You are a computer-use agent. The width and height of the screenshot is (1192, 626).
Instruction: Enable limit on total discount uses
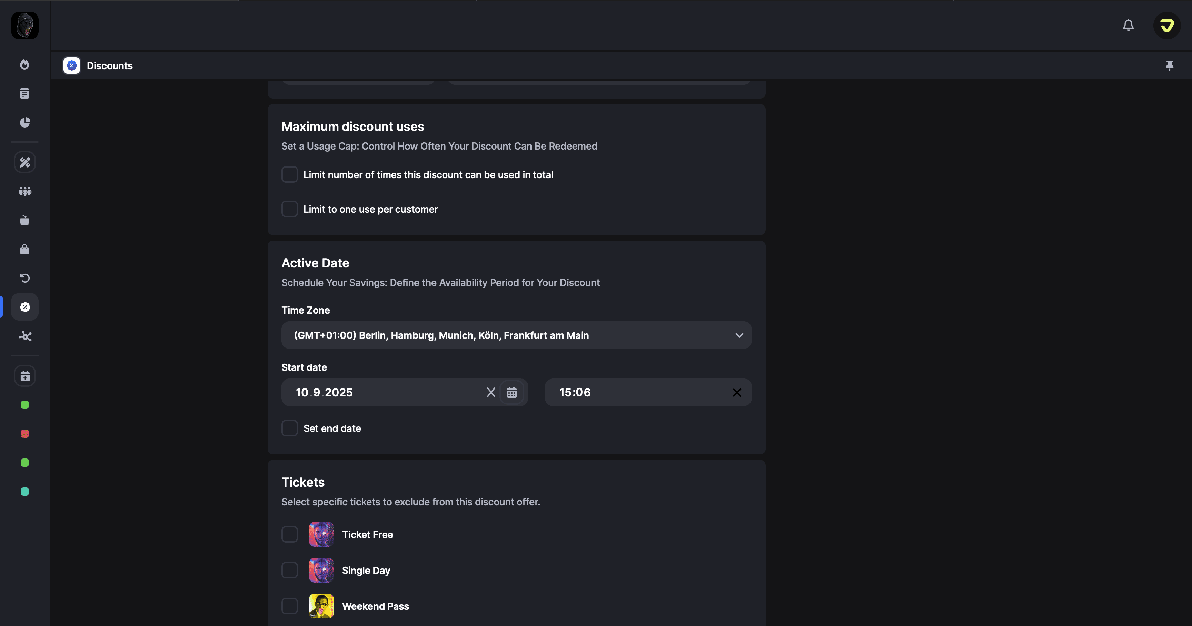click(290, 175)
